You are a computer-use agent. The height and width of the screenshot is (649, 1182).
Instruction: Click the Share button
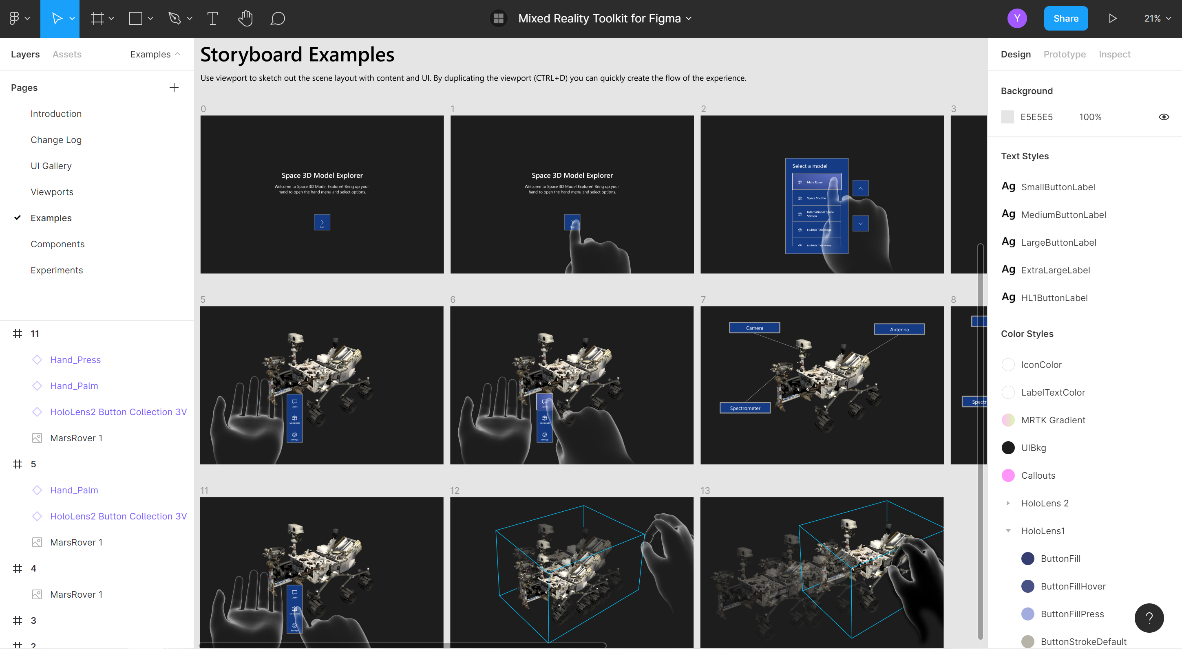pos(1066,18)
